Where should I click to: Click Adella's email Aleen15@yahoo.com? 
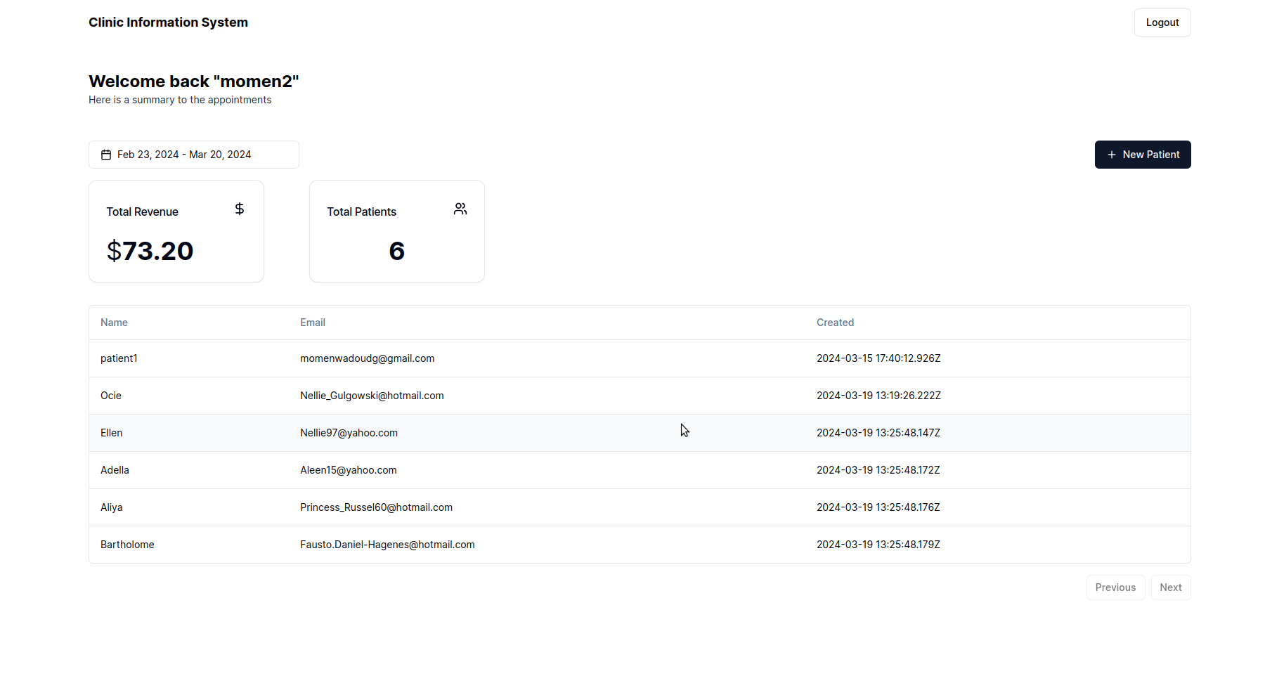[348, 470]
